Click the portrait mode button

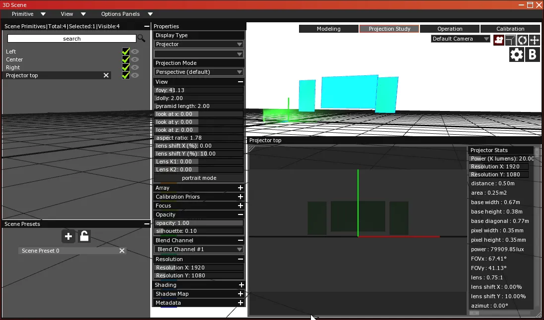click(199, 178)
